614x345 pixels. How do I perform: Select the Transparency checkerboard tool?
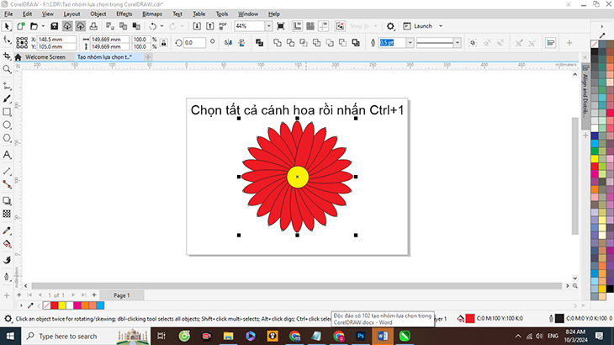(7, 214)
